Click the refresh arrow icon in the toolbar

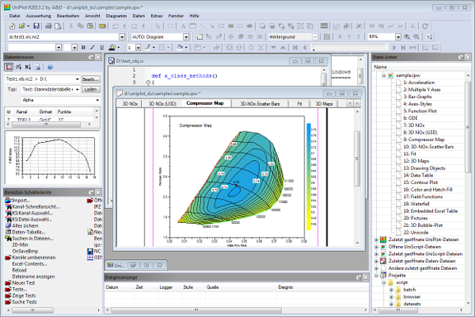pos(426,26)
